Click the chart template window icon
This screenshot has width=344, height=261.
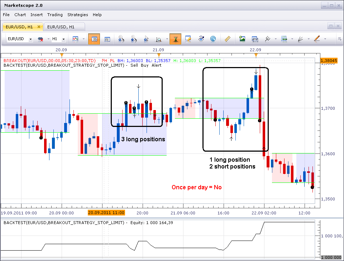pos(255,39)
